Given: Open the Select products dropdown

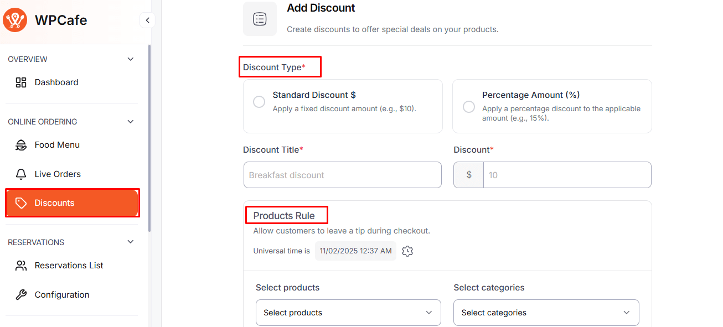Looking at the screenshot, I should tap(348, 313).
